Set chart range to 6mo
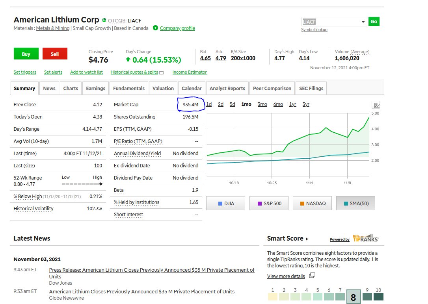Viewport: 428px width, 304px height. [278, 104]
